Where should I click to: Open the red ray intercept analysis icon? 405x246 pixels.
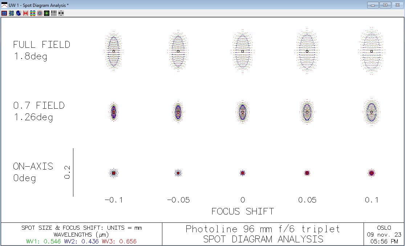tap(25, 13)
